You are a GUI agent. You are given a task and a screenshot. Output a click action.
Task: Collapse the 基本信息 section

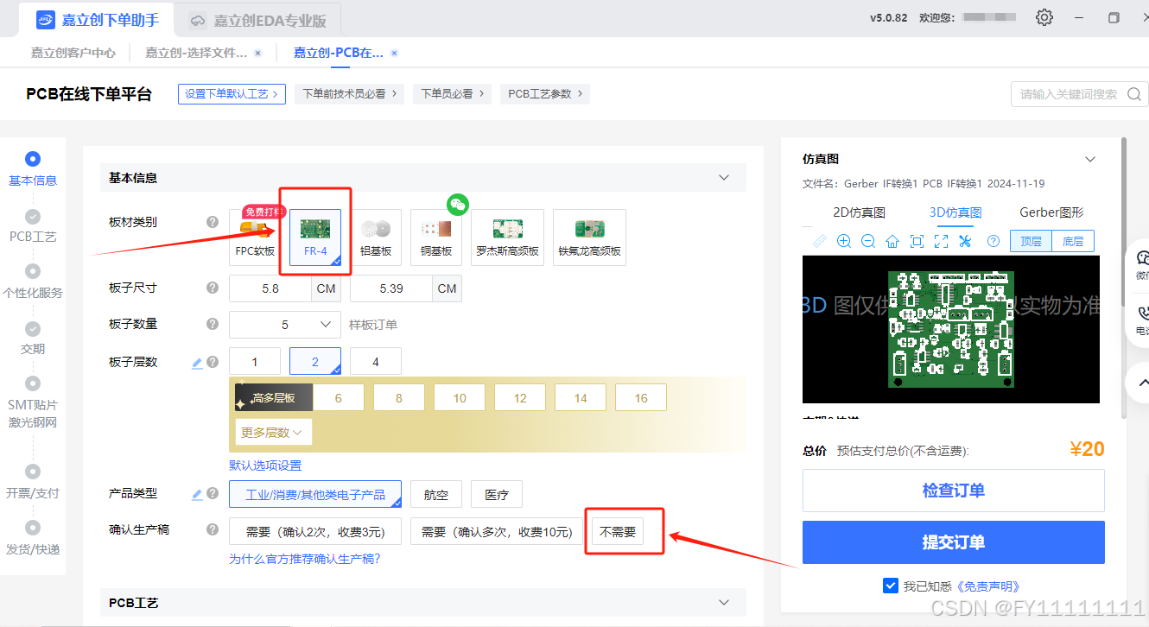(724, 178)
